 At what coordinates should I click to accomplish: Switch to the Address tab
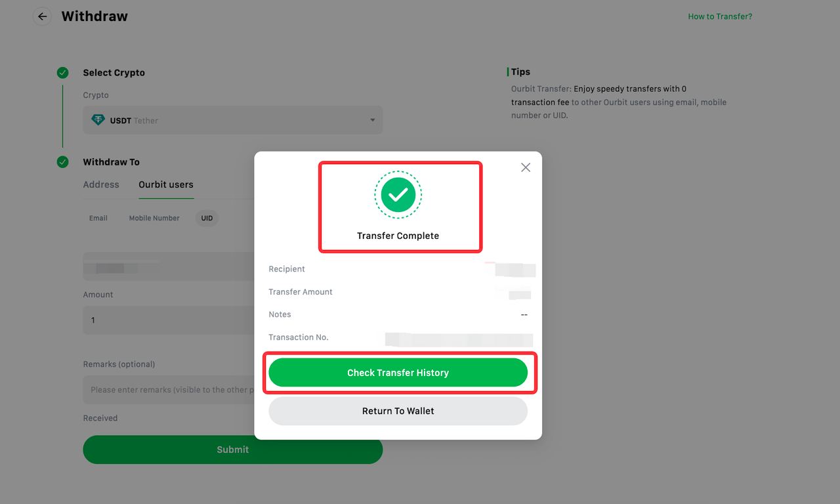[101, 184]
